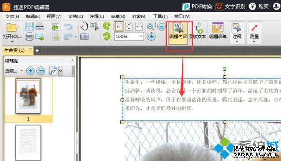281x161 pixels.
Task: Open the undo history dropdown arrow
Action: tap(76, 26)
